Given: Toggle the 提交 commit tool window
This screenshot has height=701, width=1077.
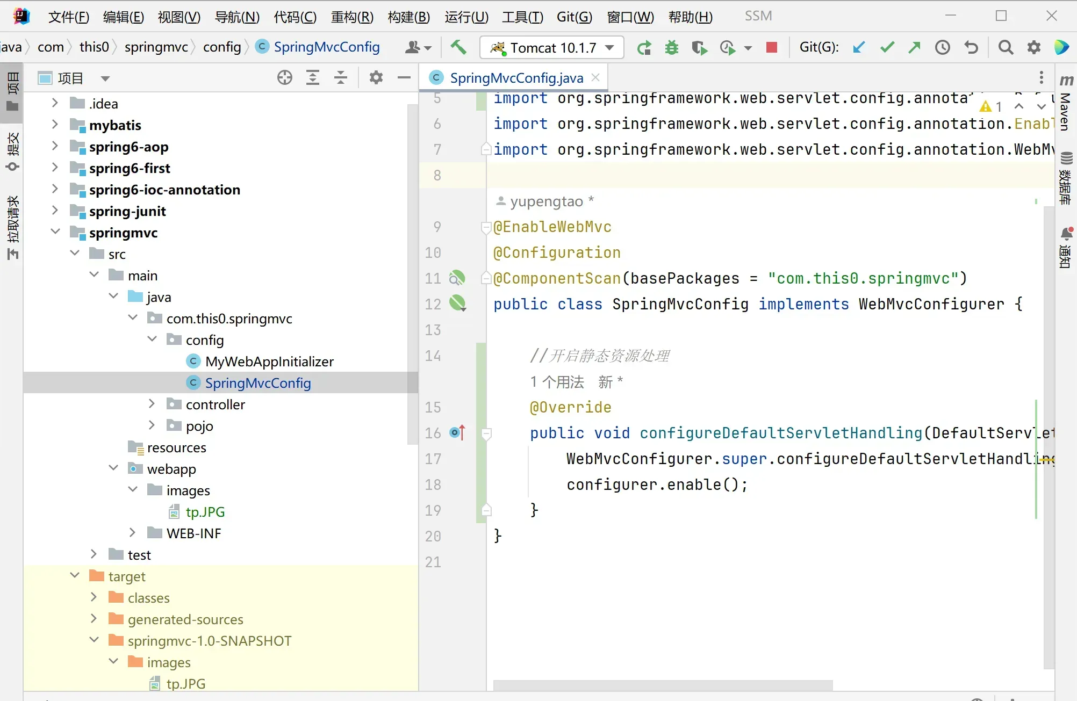Looking at the screenshot, I should click(x=12, y=151).
